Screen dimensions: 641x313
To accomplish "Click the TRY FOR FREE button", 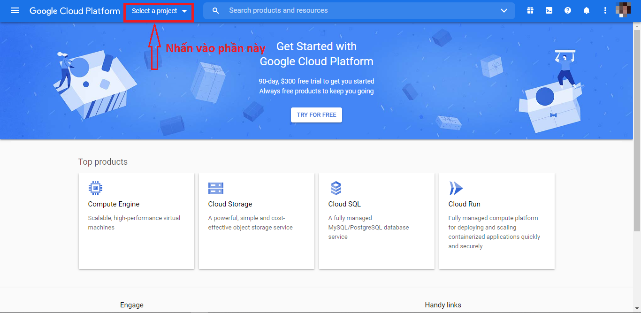I will click(x=316, y=115).
